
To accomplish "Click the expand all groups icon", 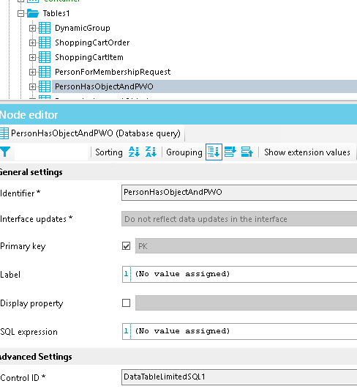I will [230, 152].
